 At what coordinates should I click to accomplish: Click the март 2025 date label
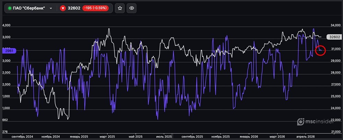[x=107, y=137]
